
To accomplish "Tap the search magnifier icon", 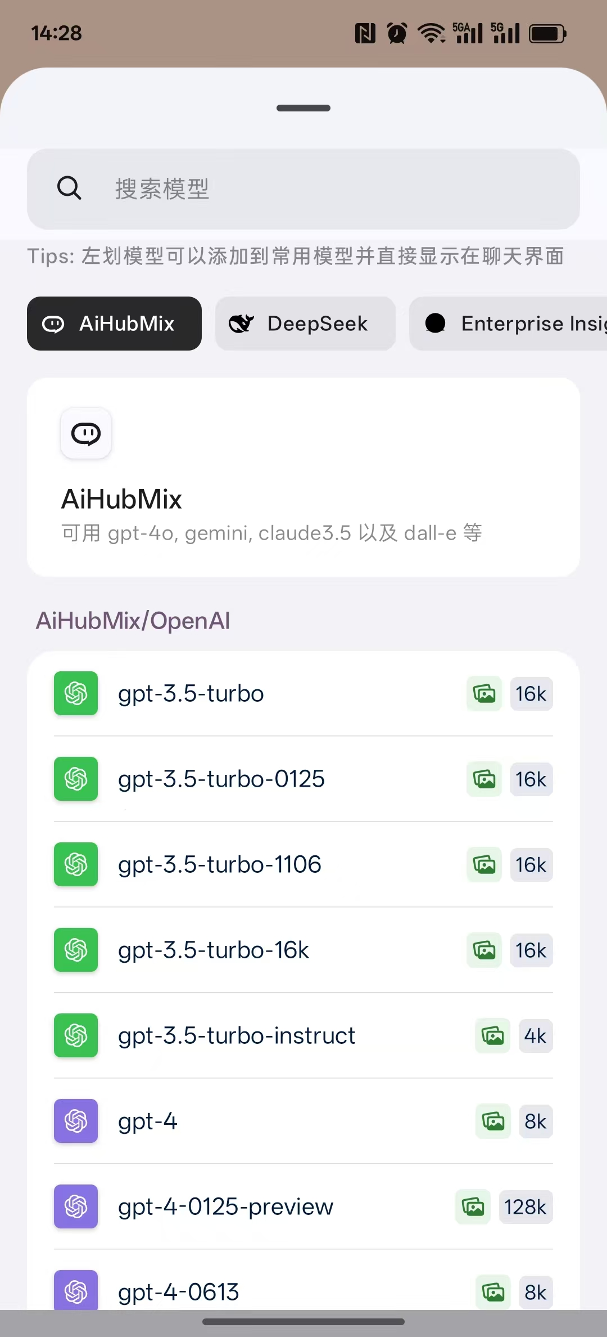I will pyautogui.click(x=69, y=188).
